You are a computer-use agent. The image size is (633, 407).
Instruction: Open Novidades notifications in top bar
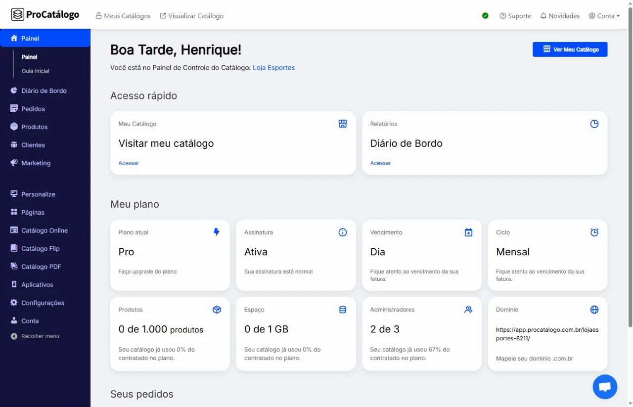click(x=560, y=16)
